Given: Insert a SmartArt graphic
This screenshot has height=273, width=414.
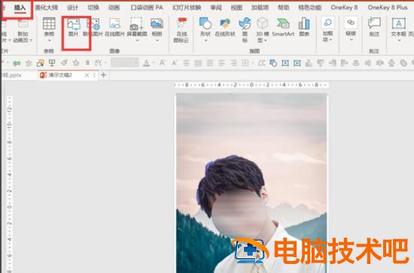Looking at the screenshot, I should click(283, 27).
